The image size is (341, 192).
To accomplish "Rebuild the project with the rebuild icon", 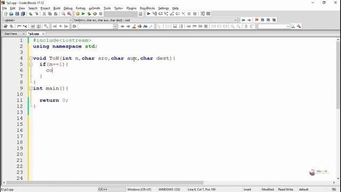I will click(95, 14).
